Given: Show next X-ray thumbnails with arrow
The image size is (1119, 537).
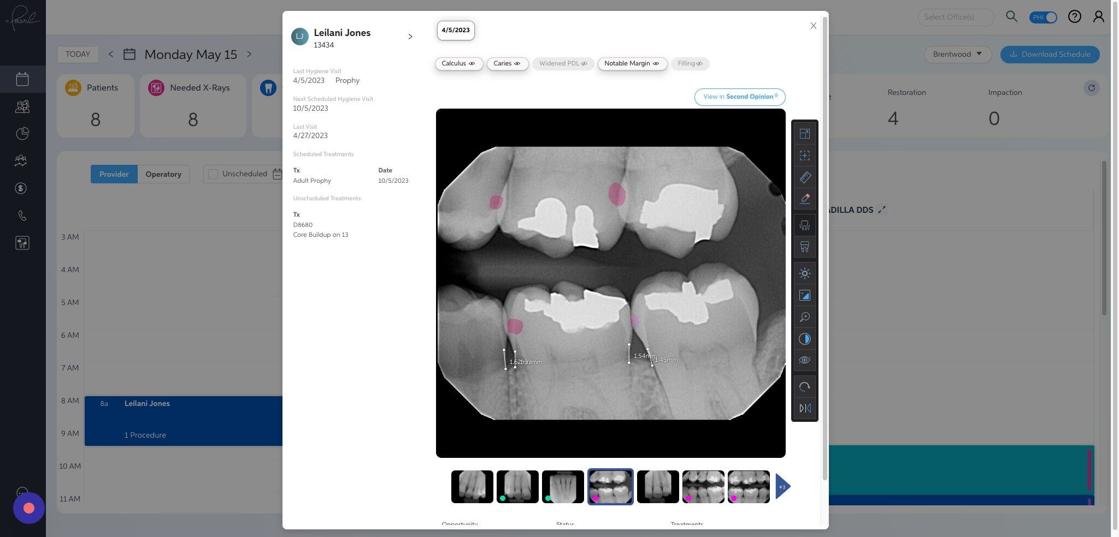Looking at the screenshot, I should tap(782, 487).
